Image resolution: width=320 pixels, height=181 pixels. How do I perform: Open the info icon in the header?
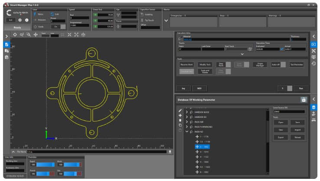click(26, 20)
